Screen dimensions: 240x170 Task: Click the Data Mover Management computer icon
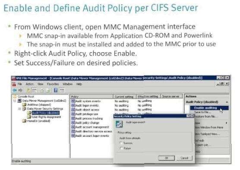(19, 101)
